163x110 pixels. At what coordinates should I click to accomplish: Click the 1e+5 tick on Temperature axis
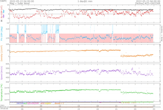point(7,94)
